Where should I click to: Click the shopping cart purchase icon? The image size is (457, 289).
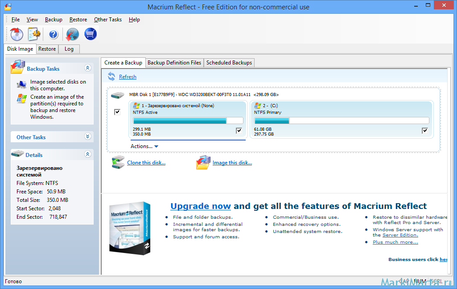click(x=91, y=34)
